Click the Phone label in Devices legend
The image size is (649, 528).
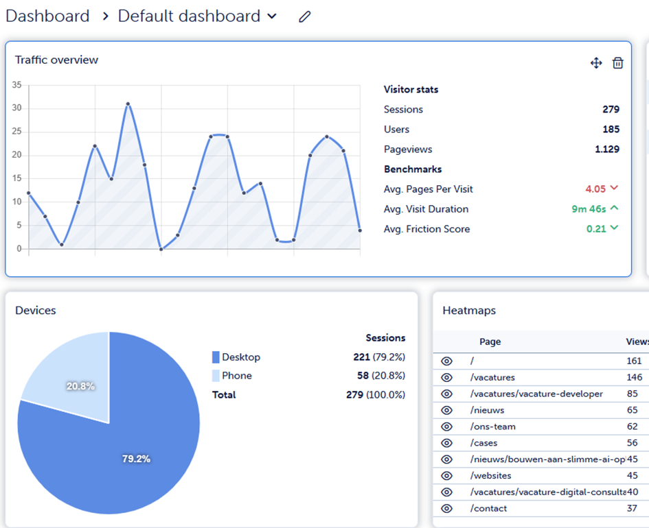coord(237,376)
